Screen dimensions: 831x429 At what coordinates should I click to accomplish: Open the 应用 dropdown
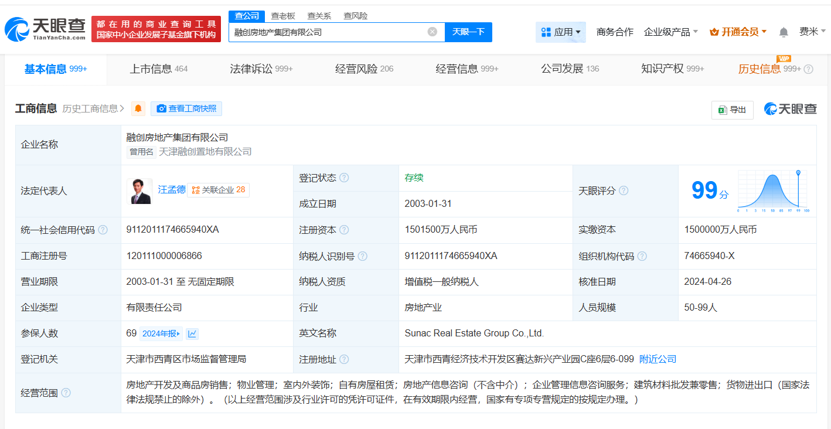tap(561, 32)
